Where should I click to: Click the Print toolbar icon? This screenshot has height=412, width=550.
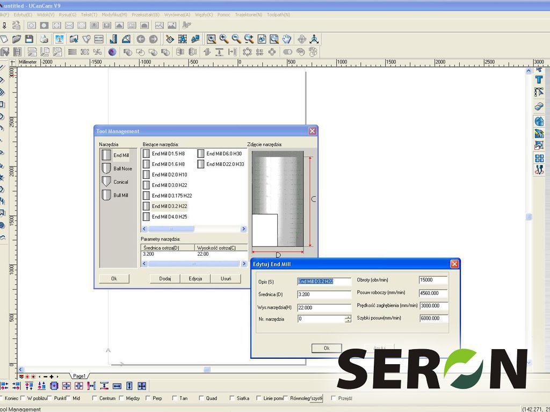point(44,39)
